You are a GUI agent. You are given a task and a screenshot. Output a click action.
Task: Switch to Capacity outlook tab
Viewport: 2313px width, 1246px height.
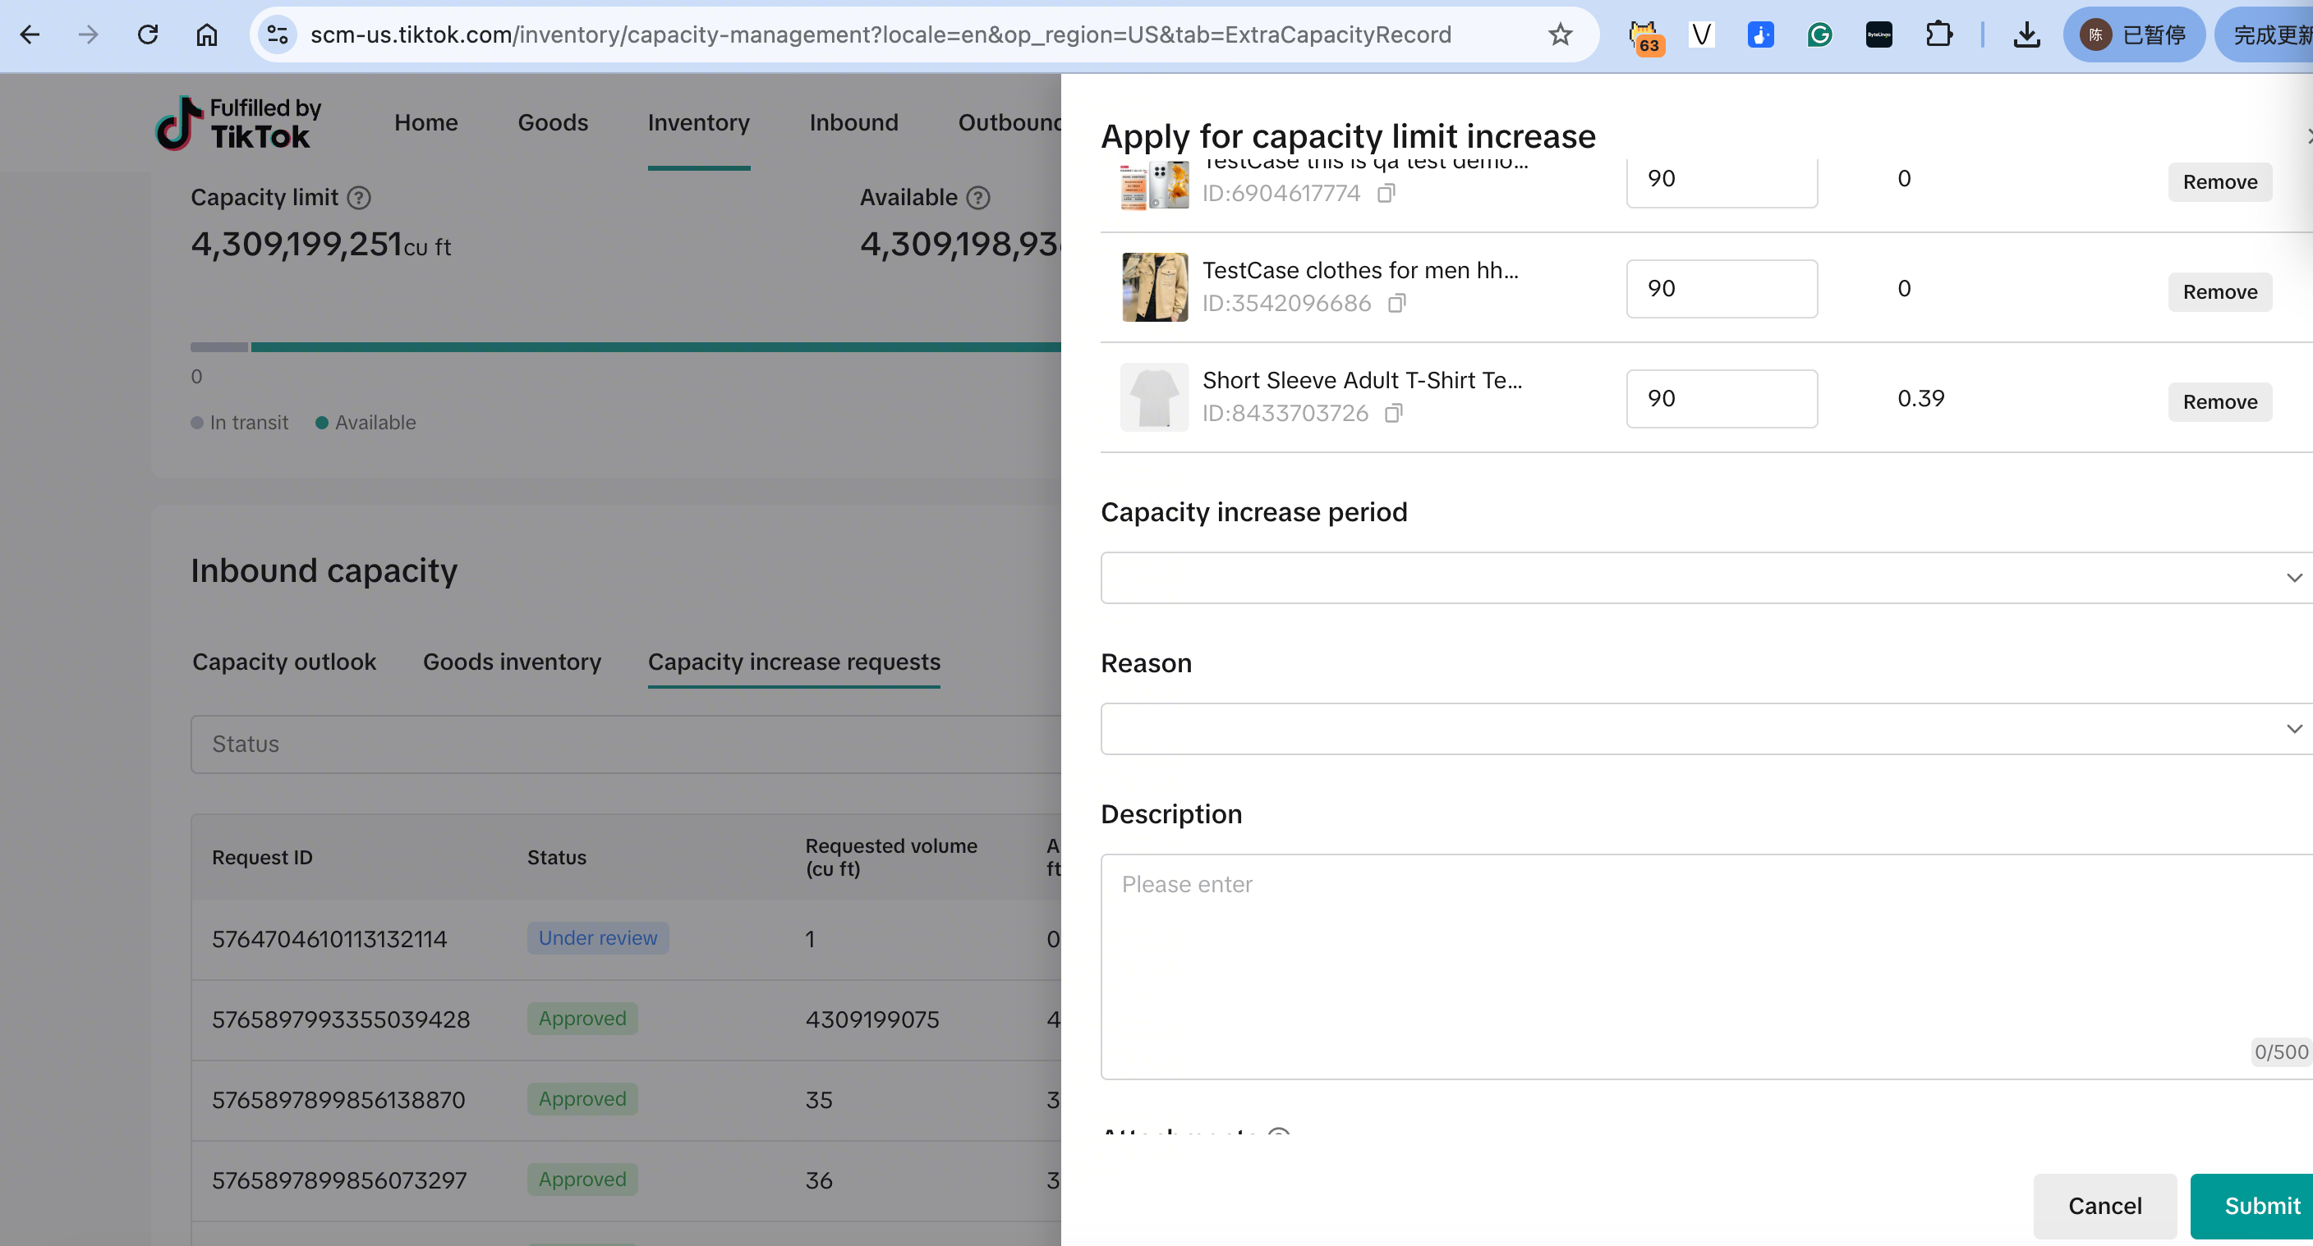point(283,662)
